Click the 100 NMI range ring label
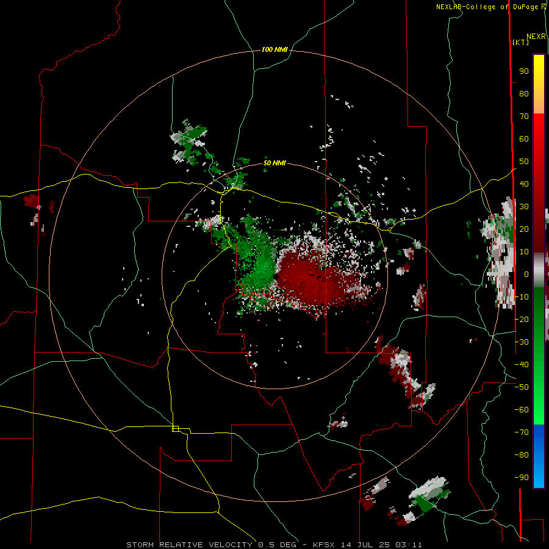549x549 pixels. point(274,50)
